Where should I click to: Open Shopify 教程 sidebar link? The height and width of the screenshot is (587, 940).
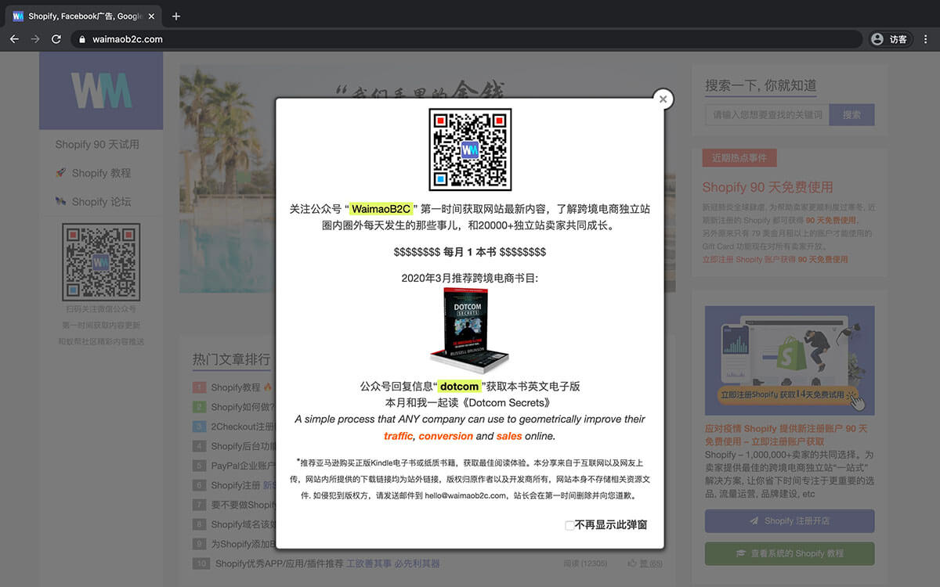101,173
